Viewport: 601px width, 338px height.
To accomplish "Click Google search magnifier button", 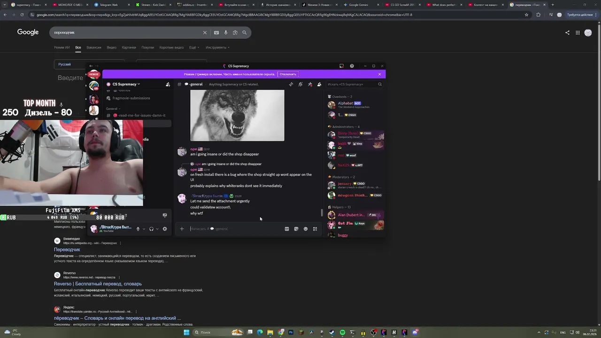I will pyautogui.click(x=244, y=32).
